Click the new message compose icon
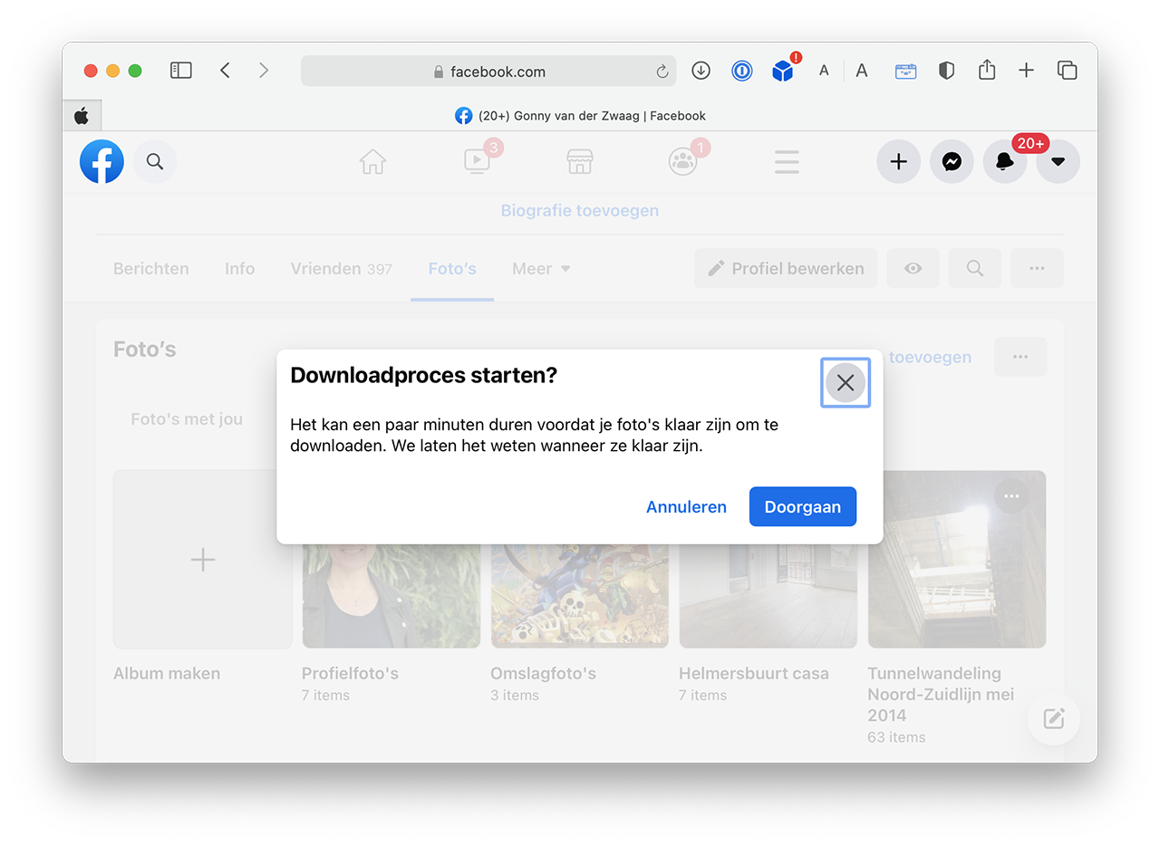Screen dimensions: 1160x845 (x=1054, y=720)
